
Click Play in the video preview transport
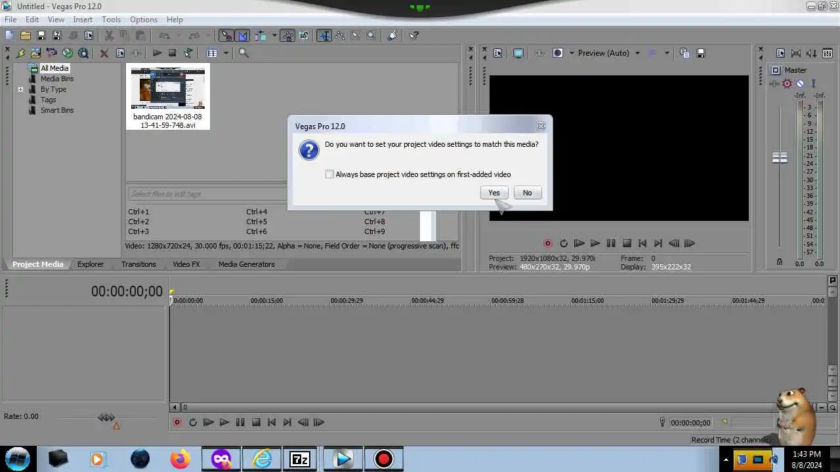pyautogui.click(x=595, y=243)
